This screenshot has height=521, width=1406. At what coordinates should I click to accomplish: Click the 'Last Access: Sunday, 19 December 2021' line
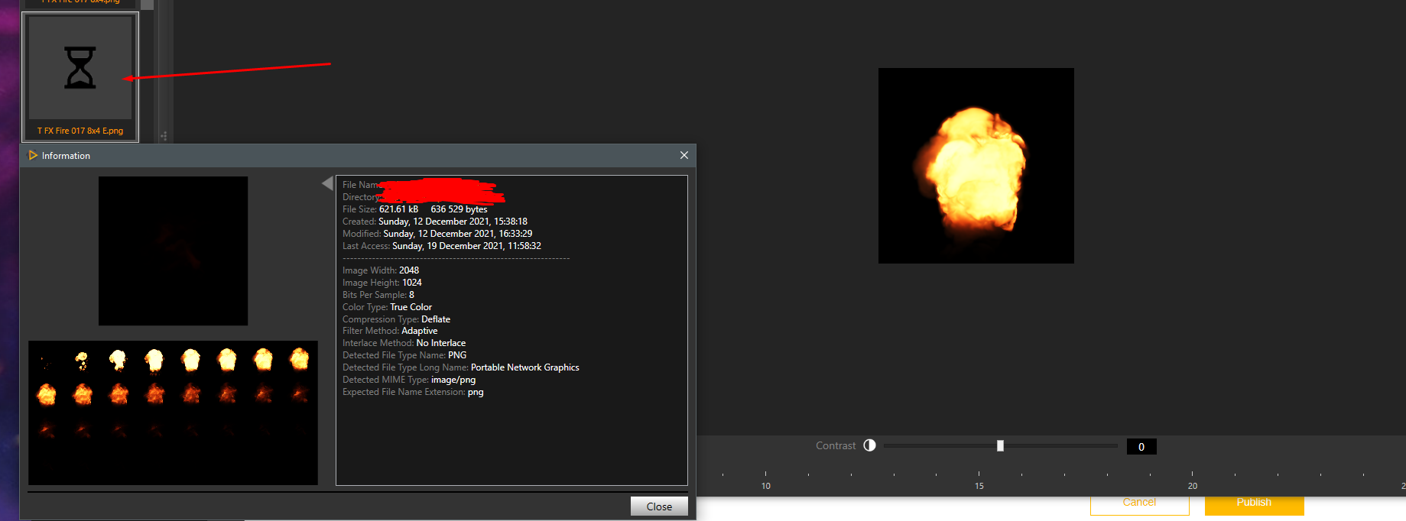pos(442,246)
